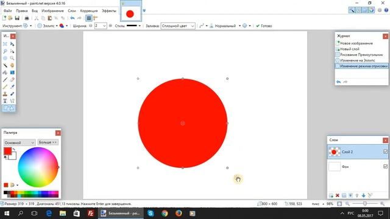Toggle visibility checkbox of Фон layer
Viewport: 390px width, 219px height.
[x=385, y=166]
